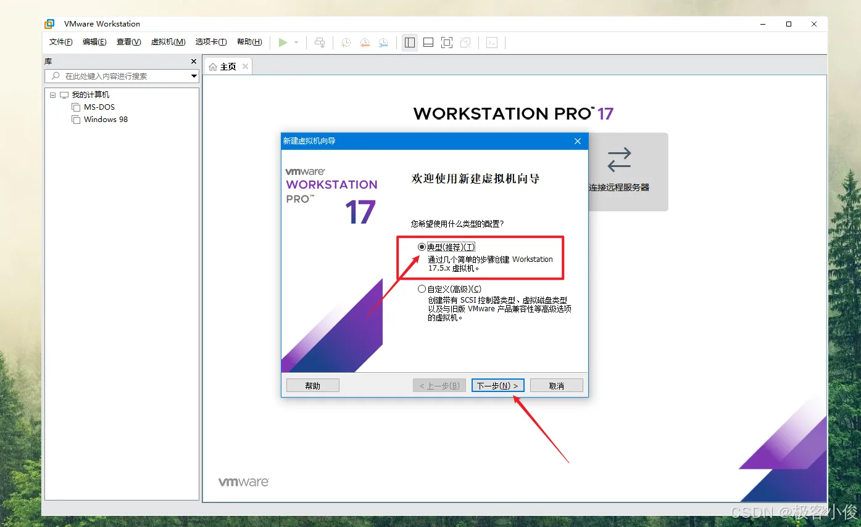This screenshot has width=861, height=527.
Task: Click the < 上一步(B) button
Action: click(439, 386)
